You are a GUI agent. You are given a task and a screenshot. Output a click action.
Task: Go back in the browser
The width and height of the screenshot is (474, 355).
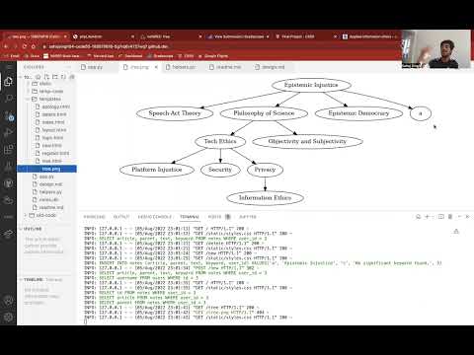pyautogui.click(x=6, y=46)
